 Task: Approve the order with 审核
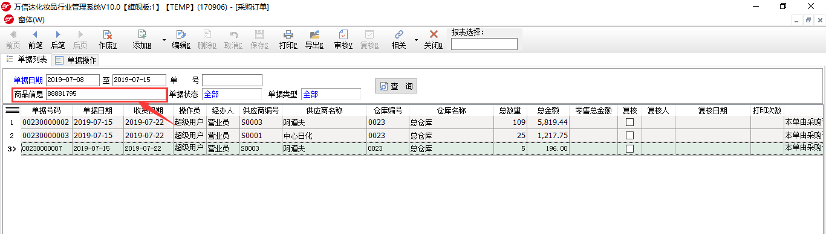pos(343,40)
